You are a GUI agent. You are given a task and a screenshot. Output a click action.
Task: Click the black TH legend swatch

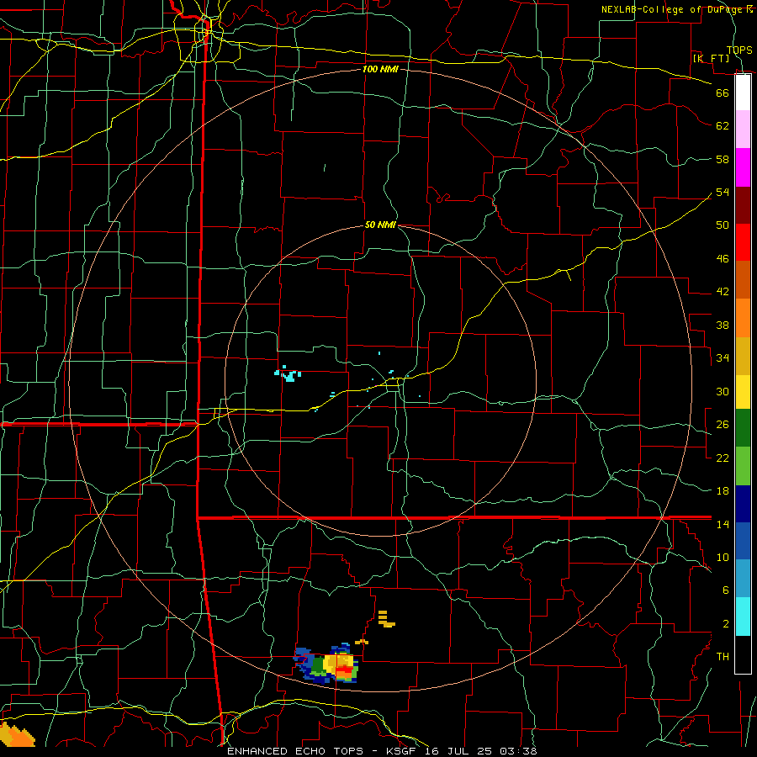[x=743, y=654]
